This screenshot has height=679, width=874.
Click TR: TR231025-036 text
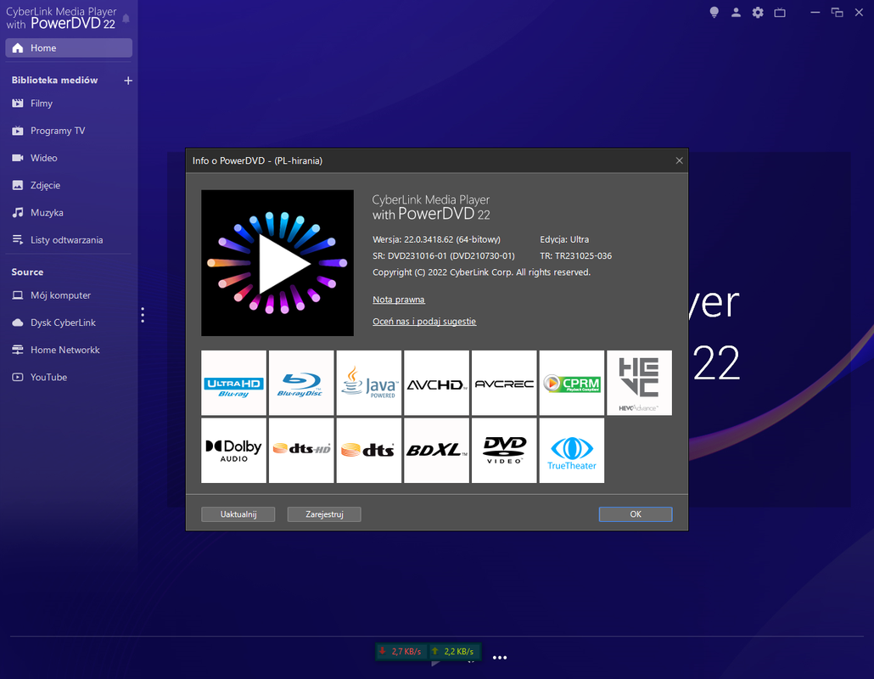pos(576,255)
